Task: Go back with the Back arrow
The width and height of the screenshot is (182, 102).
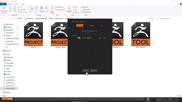Action: click(2, 18)
